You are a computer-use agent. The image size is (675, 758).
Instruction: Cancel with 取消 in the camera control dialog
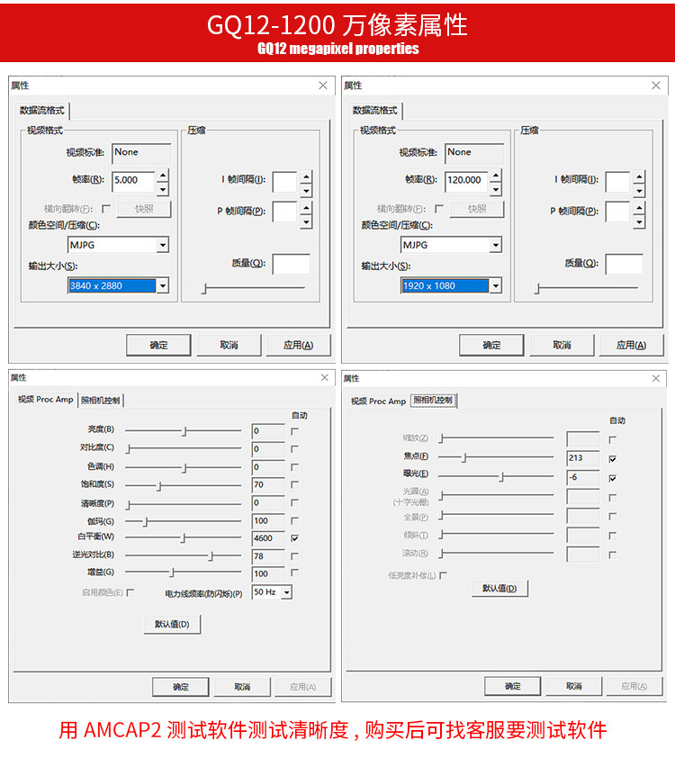tap(574, 686)
